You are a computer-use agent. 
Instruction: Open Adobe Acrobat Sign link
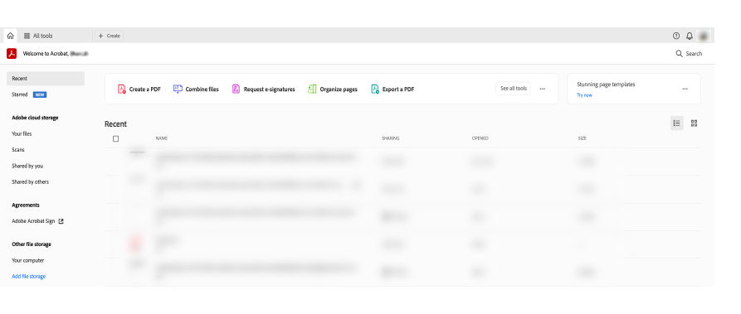pos(33,221)
